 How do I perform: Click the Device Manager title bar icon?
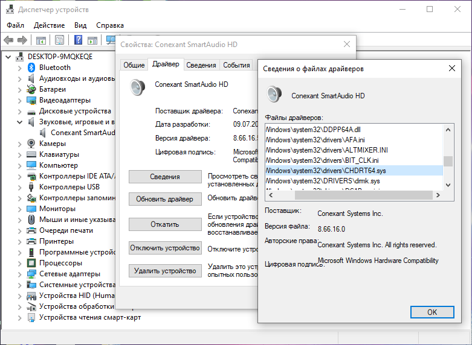[10, 9]
